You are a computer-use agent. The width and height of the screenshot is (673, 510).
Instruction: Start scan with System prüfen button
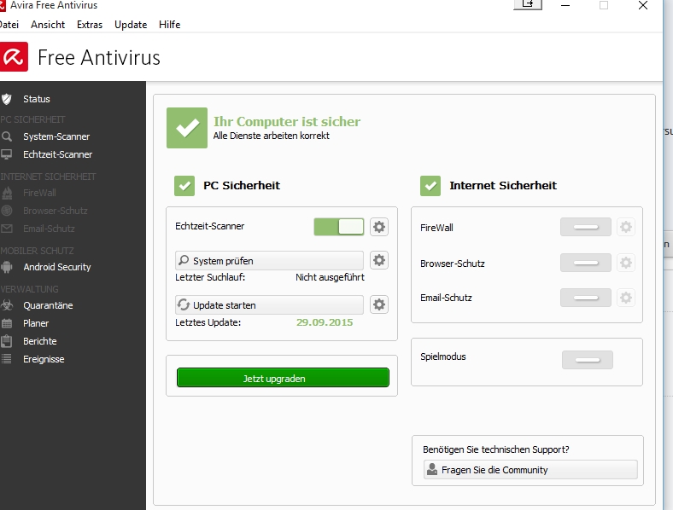pos(269,260)
